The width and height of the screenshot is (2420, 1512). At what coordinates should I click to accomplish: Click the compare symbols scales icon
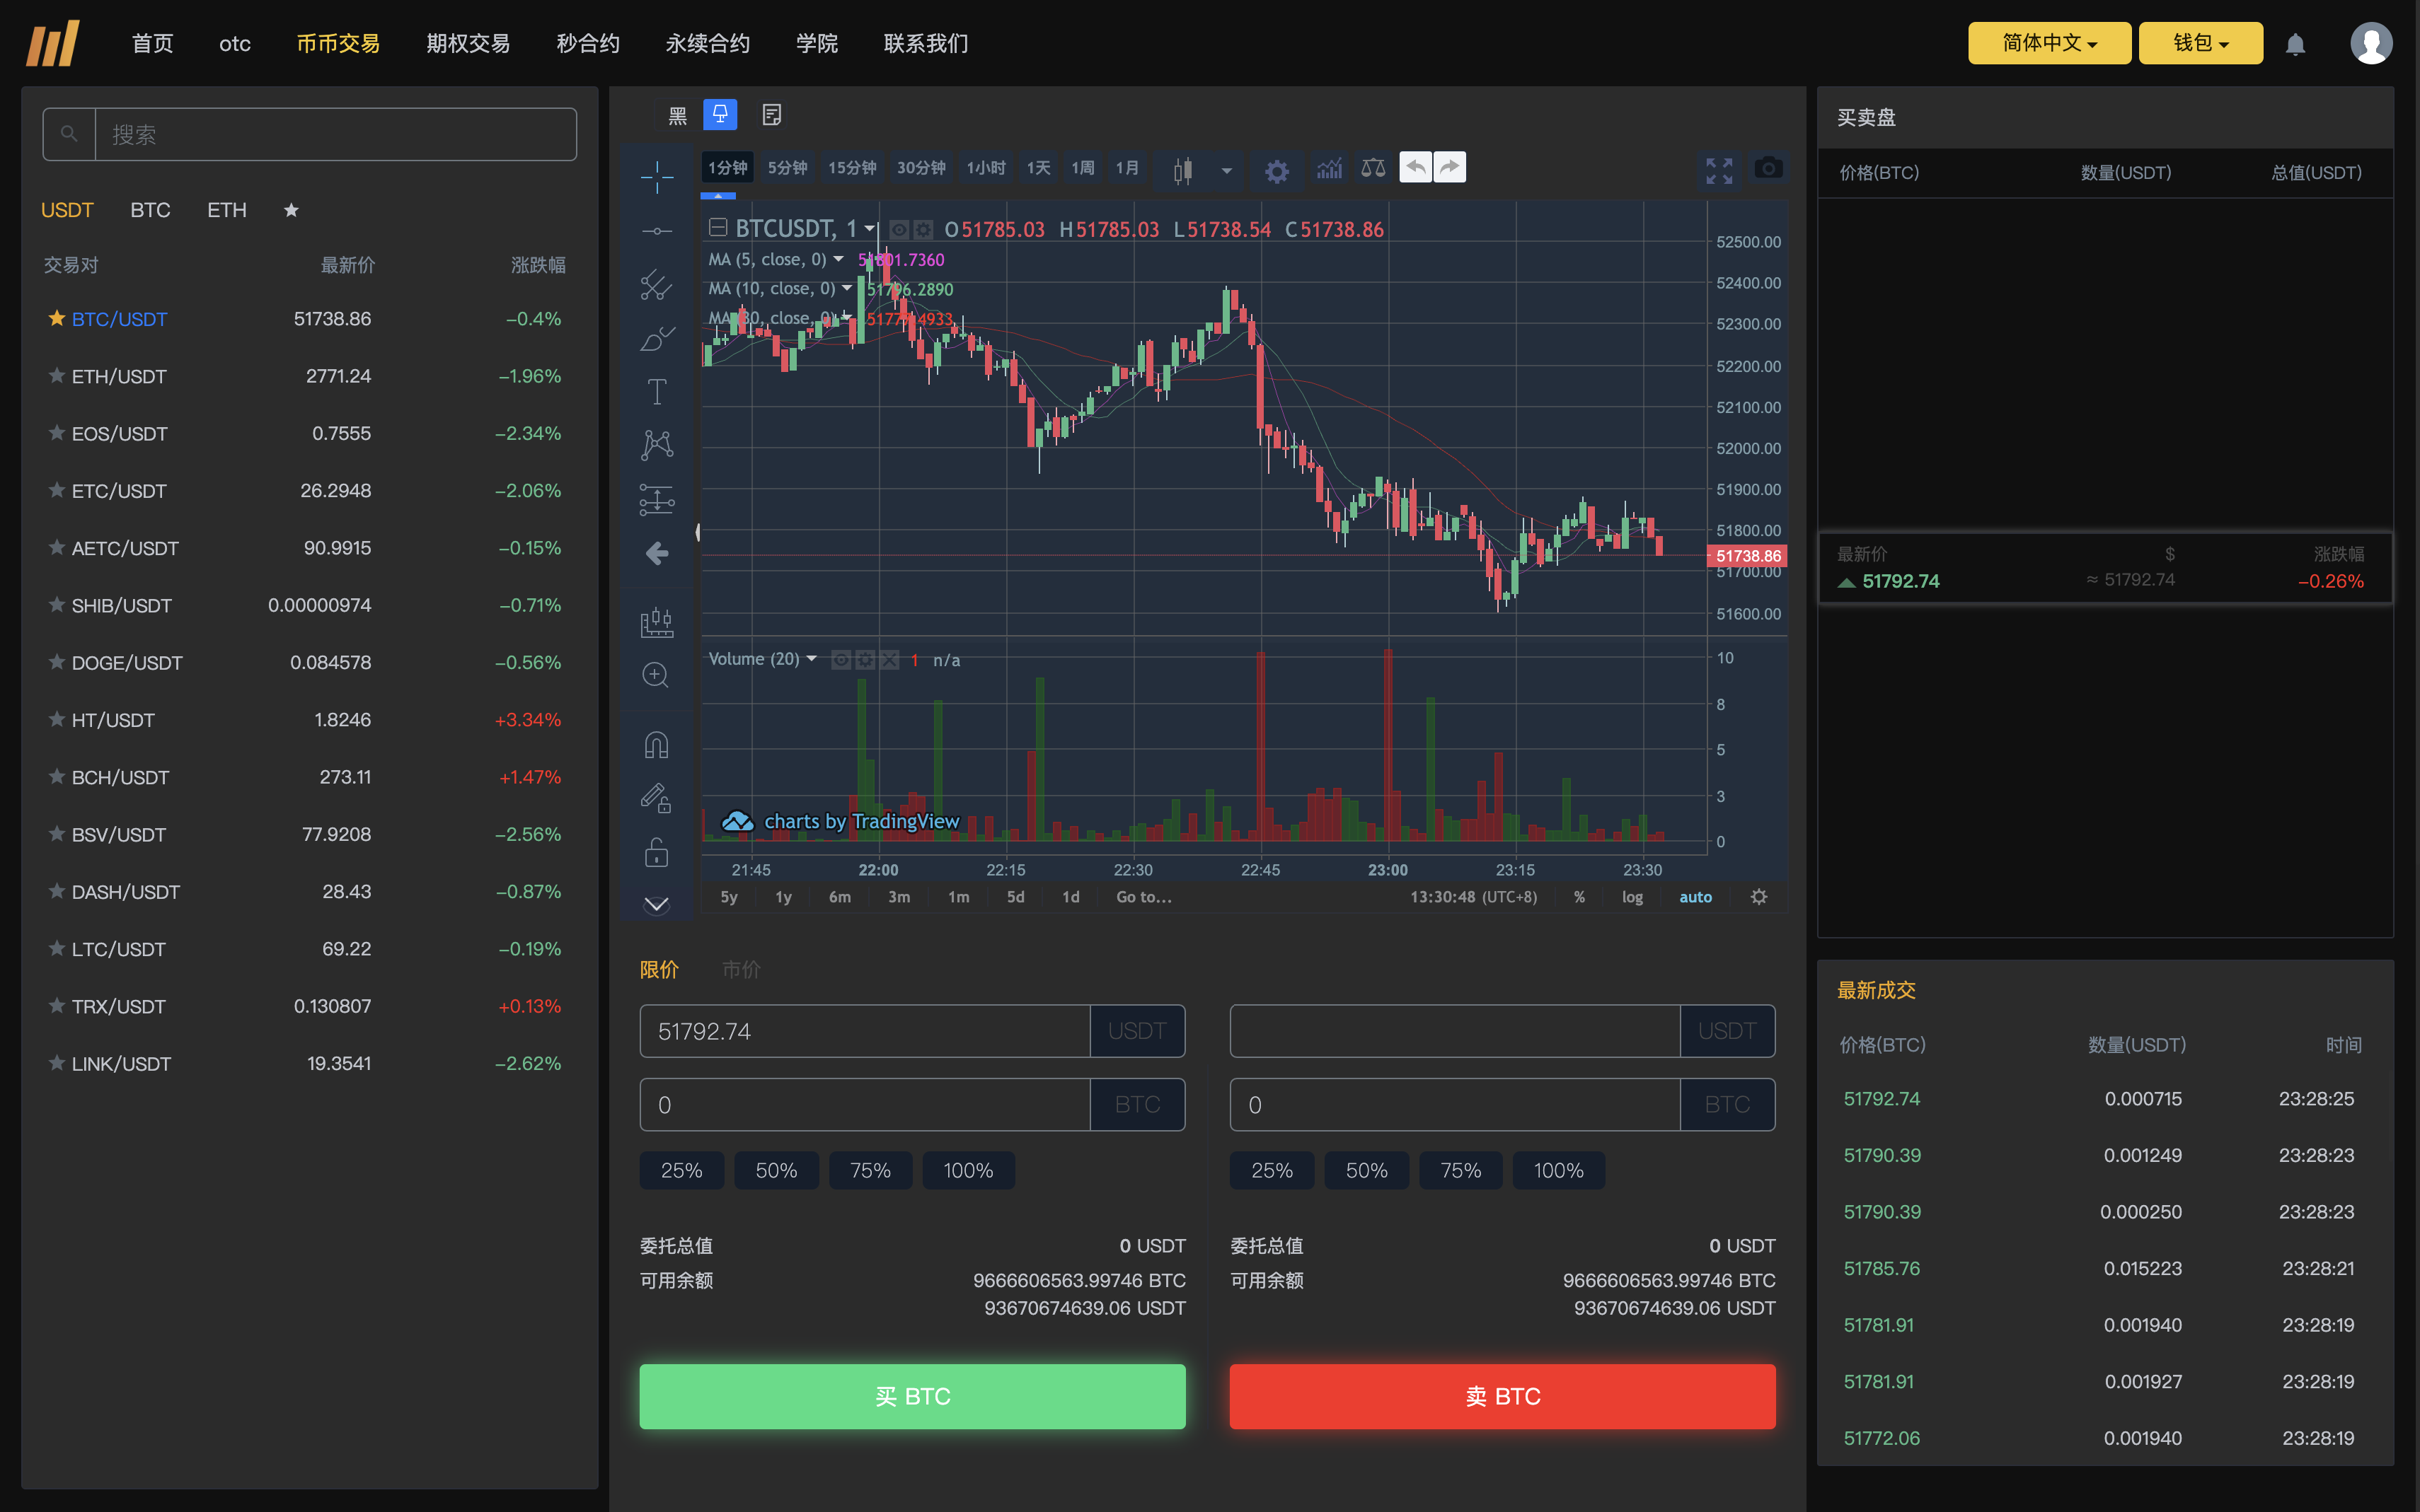tap(1373, 169)
